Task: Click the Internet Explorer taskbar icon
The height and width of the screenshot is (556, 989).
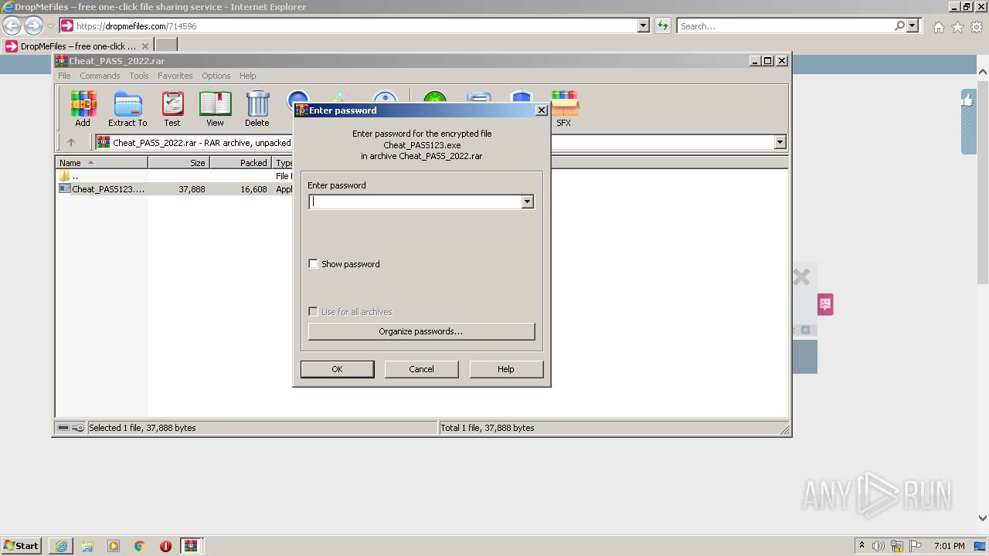Action: tap(61, 545)
